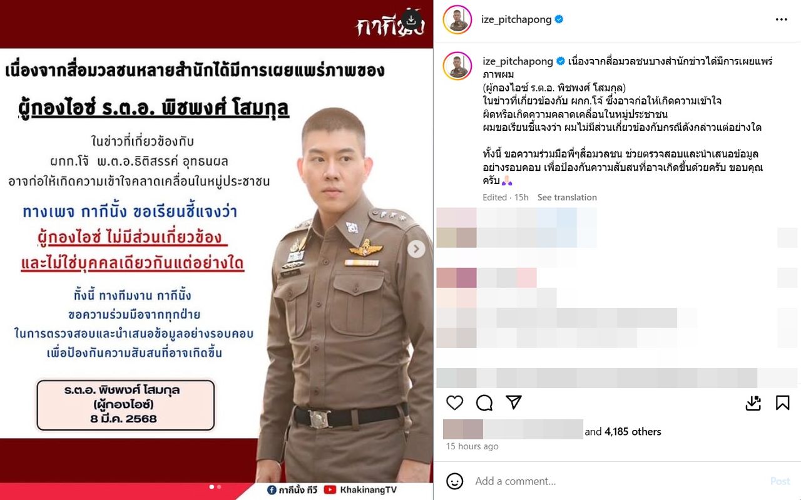
Task: Click download icon on the image
Action: (411, 20)
